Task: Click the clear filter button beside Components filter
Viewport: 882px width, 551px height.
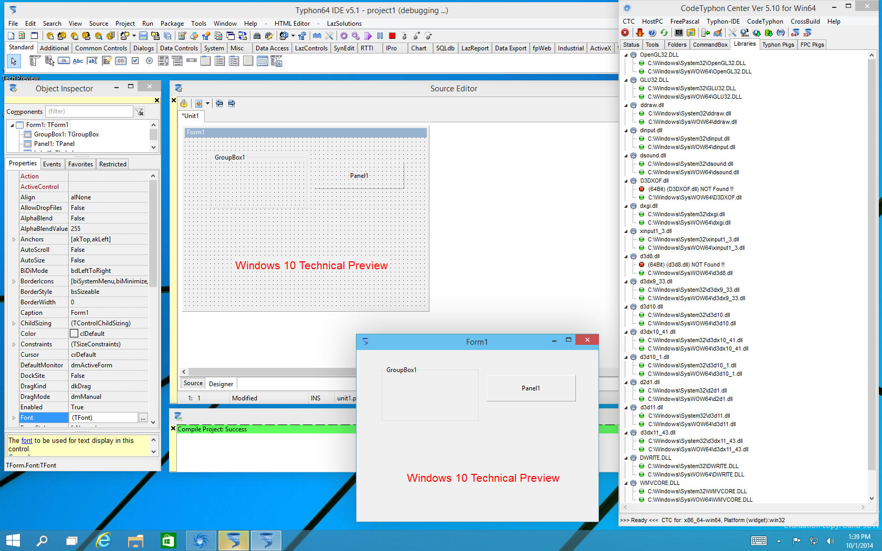Action: click(x=139, y=112)
